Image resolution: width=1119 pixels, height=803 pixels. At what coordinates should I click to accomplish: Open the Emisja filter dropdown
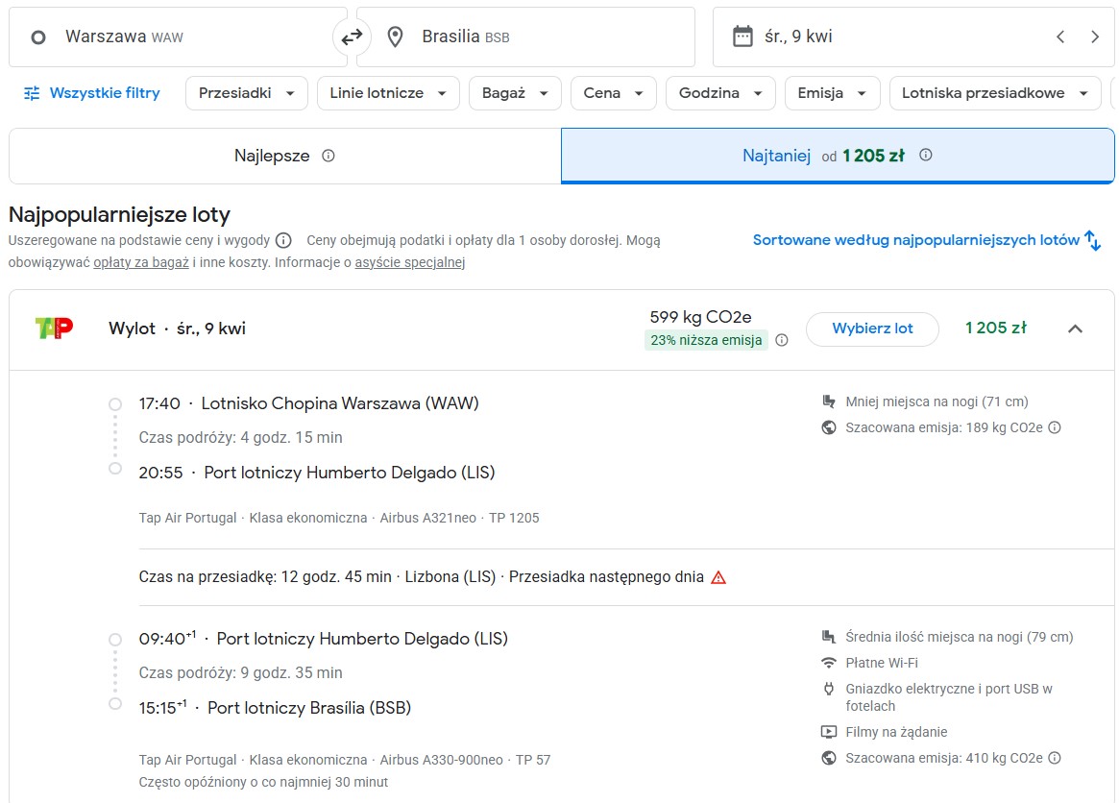[x=832, y=93]
